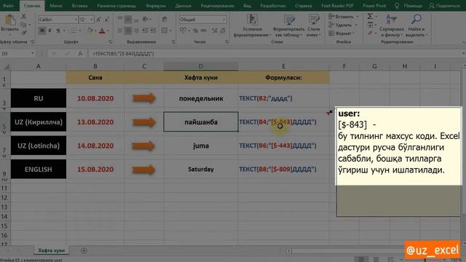This screenshot has width=466, height=262.
Task: Open Стили ячеек gallery
Action: click(314, 25)
